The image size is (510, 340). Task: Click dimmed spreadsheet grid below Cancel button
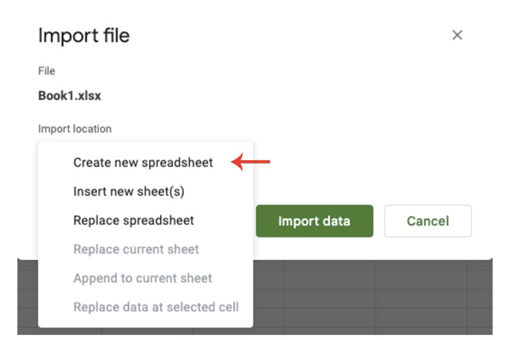(428, 297)
